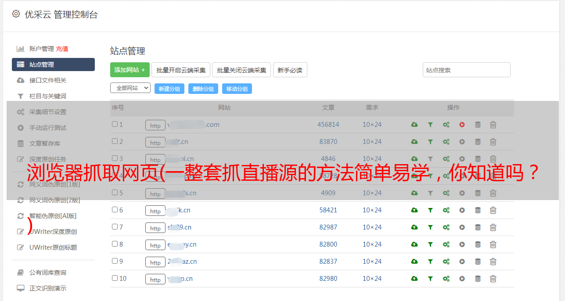Tick the checkbox for site 9
Viewport: 565px width, 301px height.
(115, 261)
